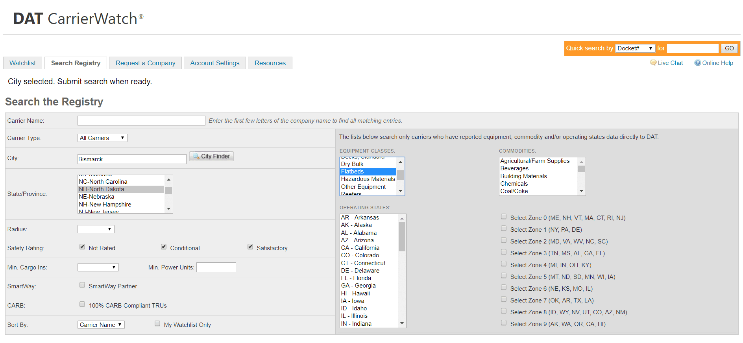Select IL - Illinois operating state
The height and width of the screenshot is (343, 743).
tap(369, 316)
